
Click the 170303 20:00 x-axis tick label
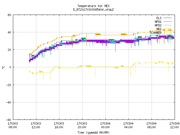(82, 125)
